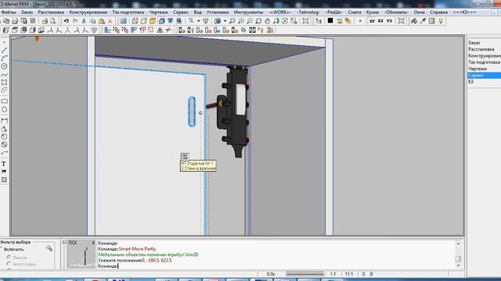
Task: Click the Print preview icon
Action: pyautogui.click(x=52, y=21)
